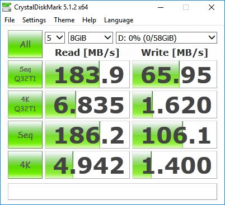
Task: Click the Seq write result 106.1
Action: [175, 135]
